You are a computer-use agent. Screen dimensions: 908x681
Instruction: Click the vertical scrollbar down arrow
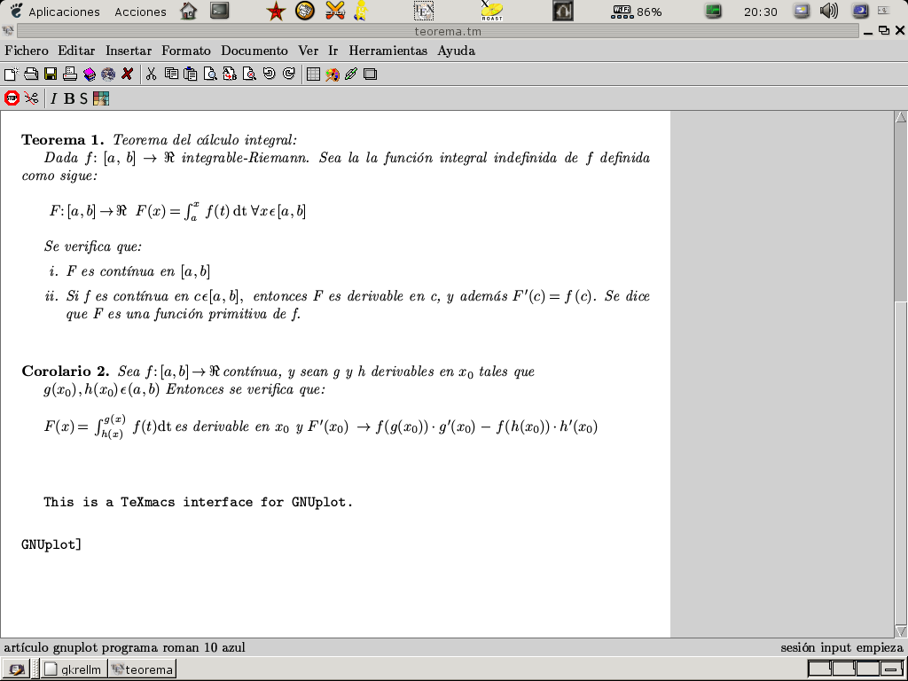tap(901, 631)
